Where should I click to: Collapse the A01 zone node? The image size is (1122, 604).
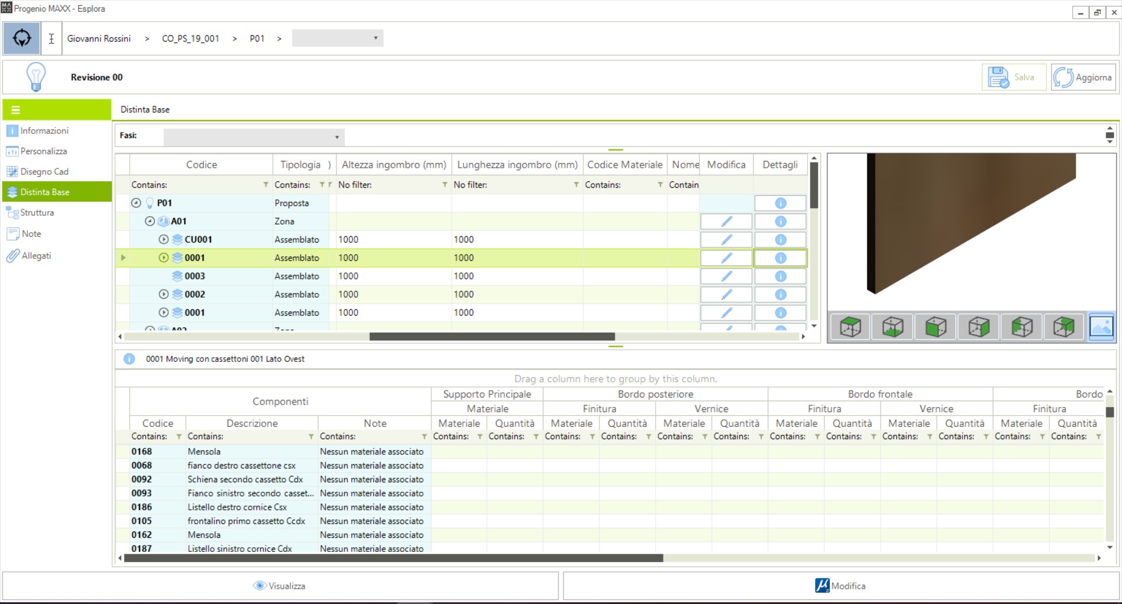[x=150, y=221]
